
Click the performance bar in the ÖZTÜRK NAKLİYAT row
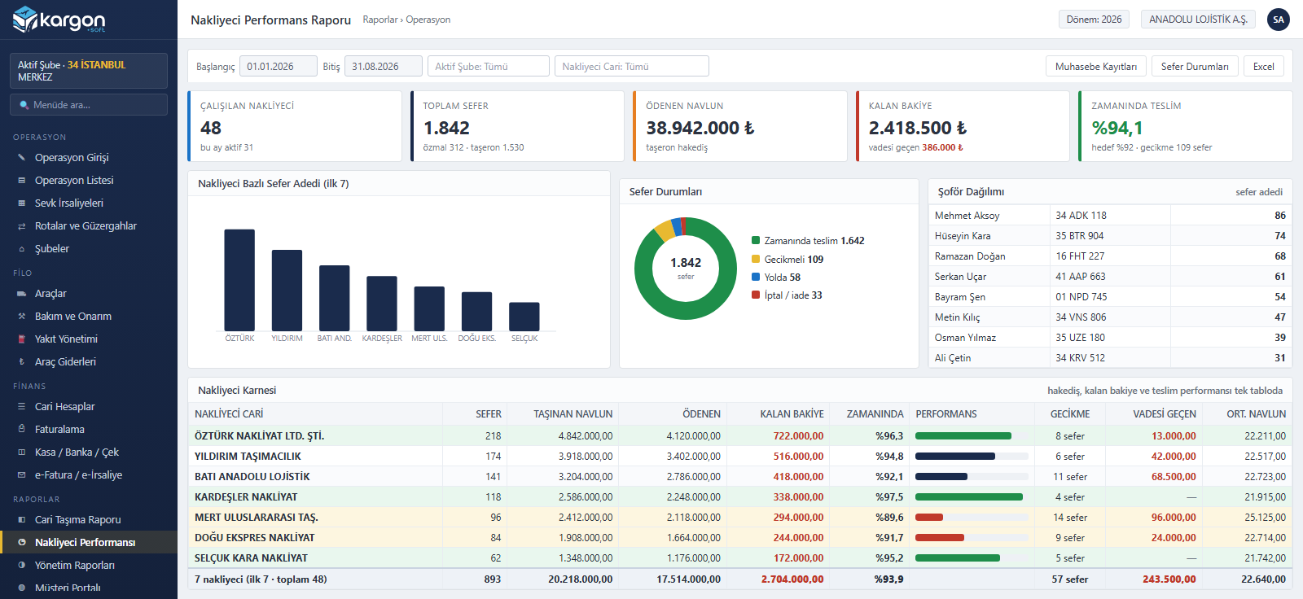(963, 436)
